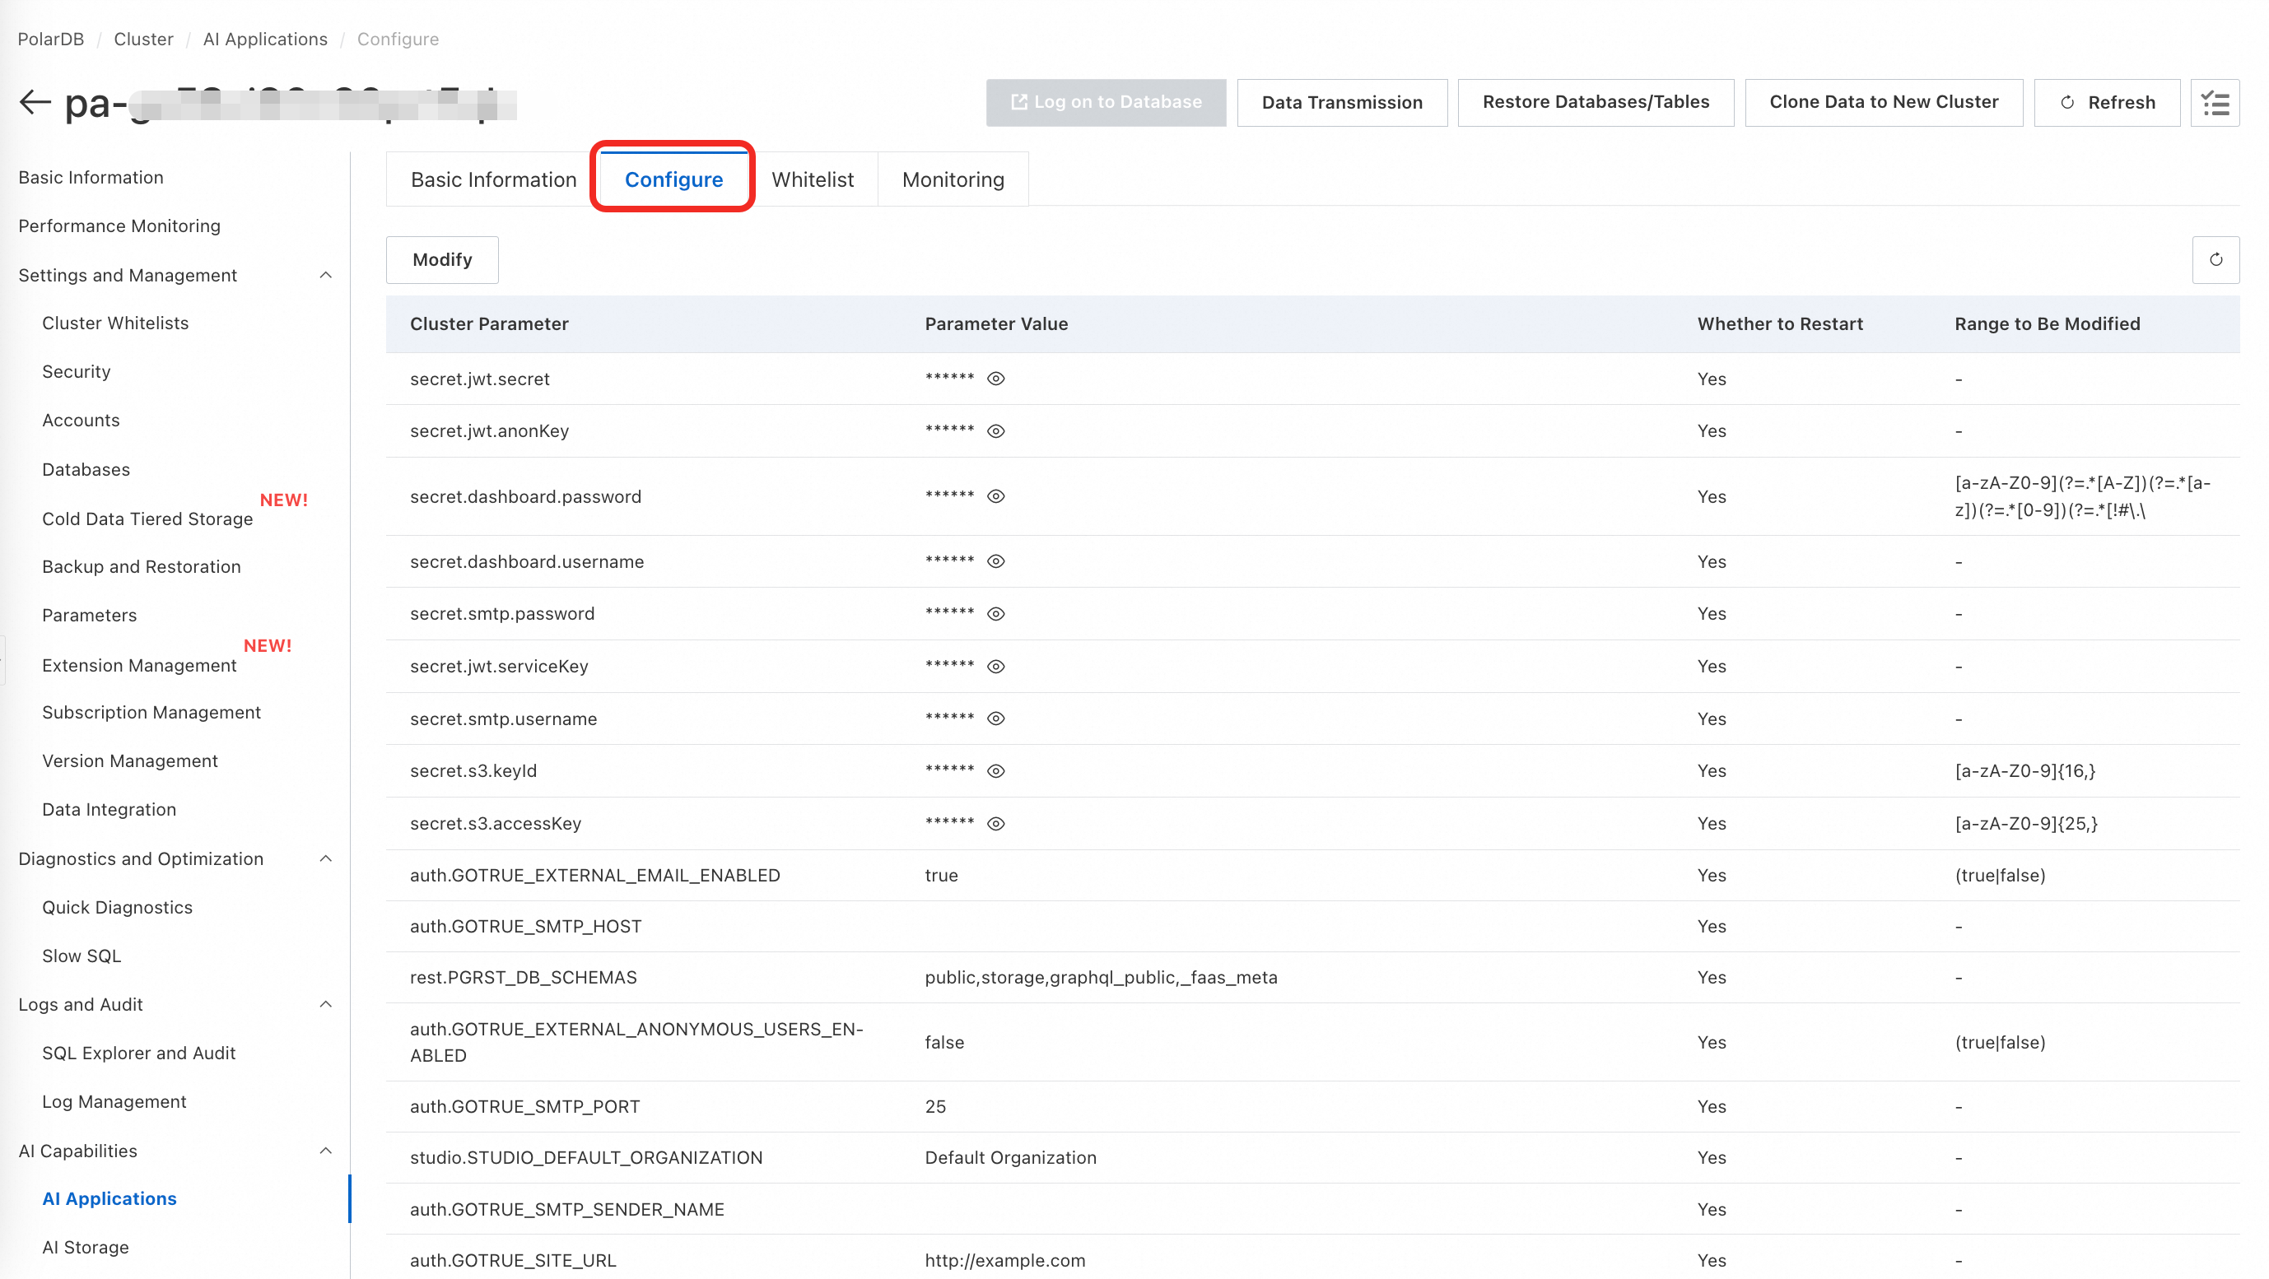The image size is (2269, 1279).
Task: Click the Modify button
Action: (x=442, y=260)
